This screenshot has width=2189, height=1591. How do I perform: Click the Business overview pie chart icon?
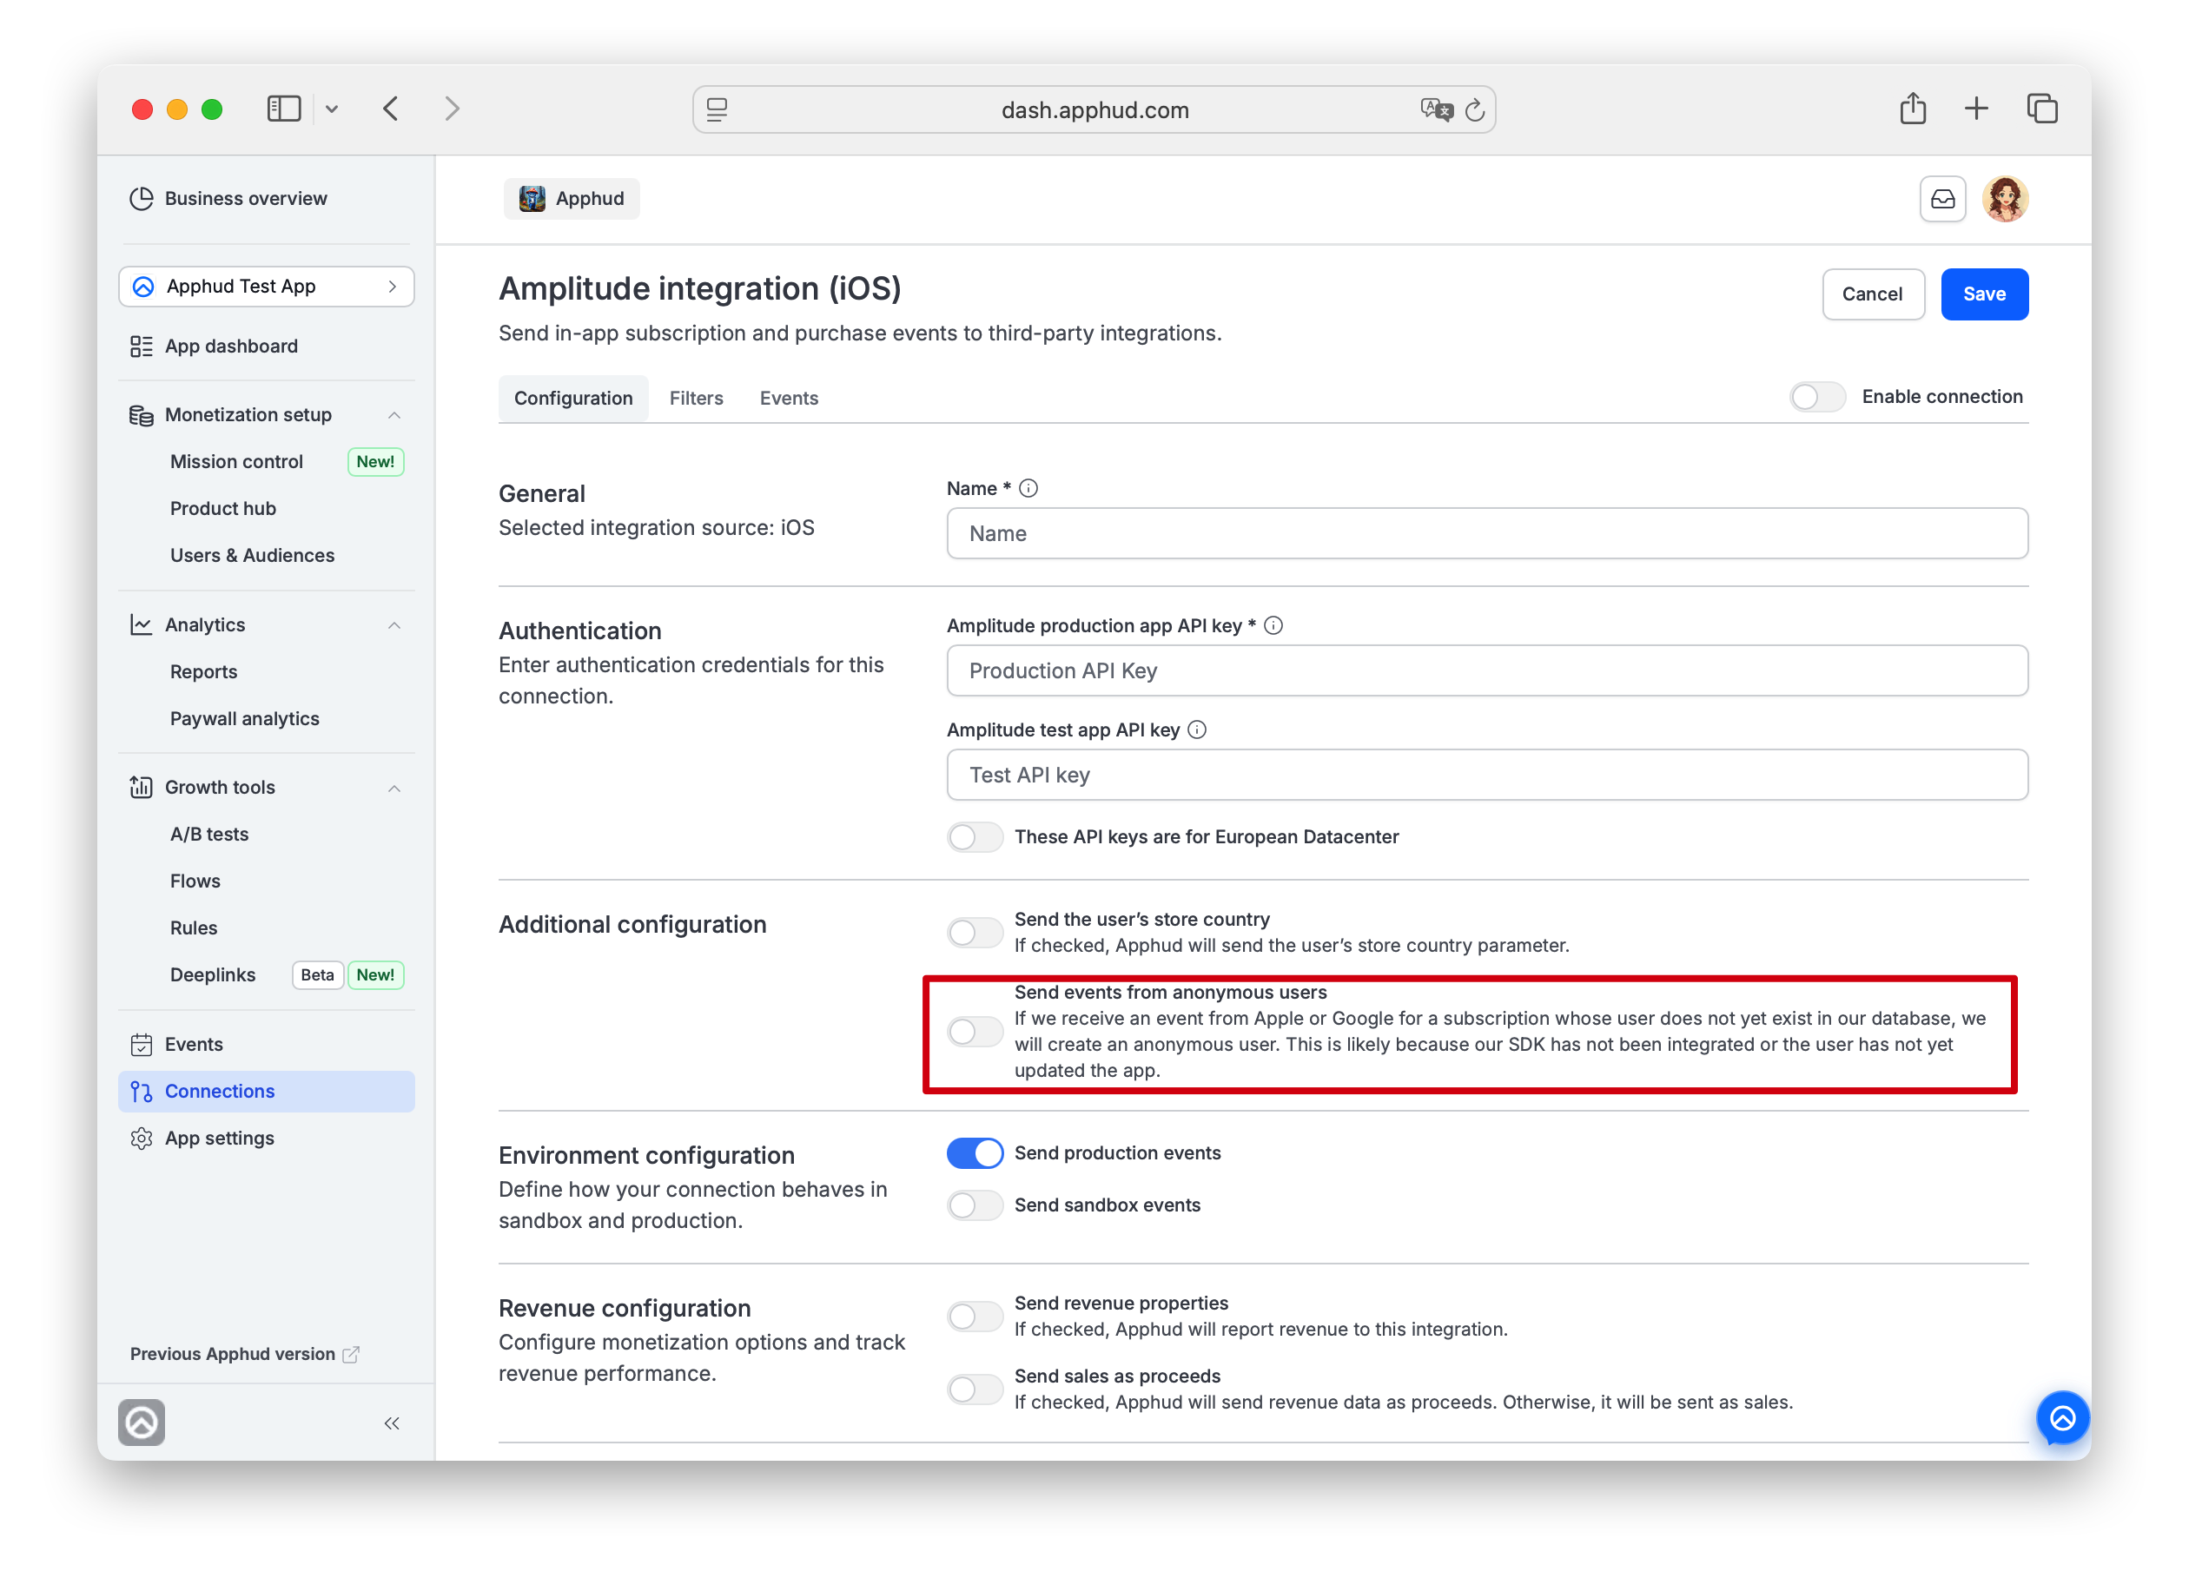pyautogui.click(x=141, y=198)
